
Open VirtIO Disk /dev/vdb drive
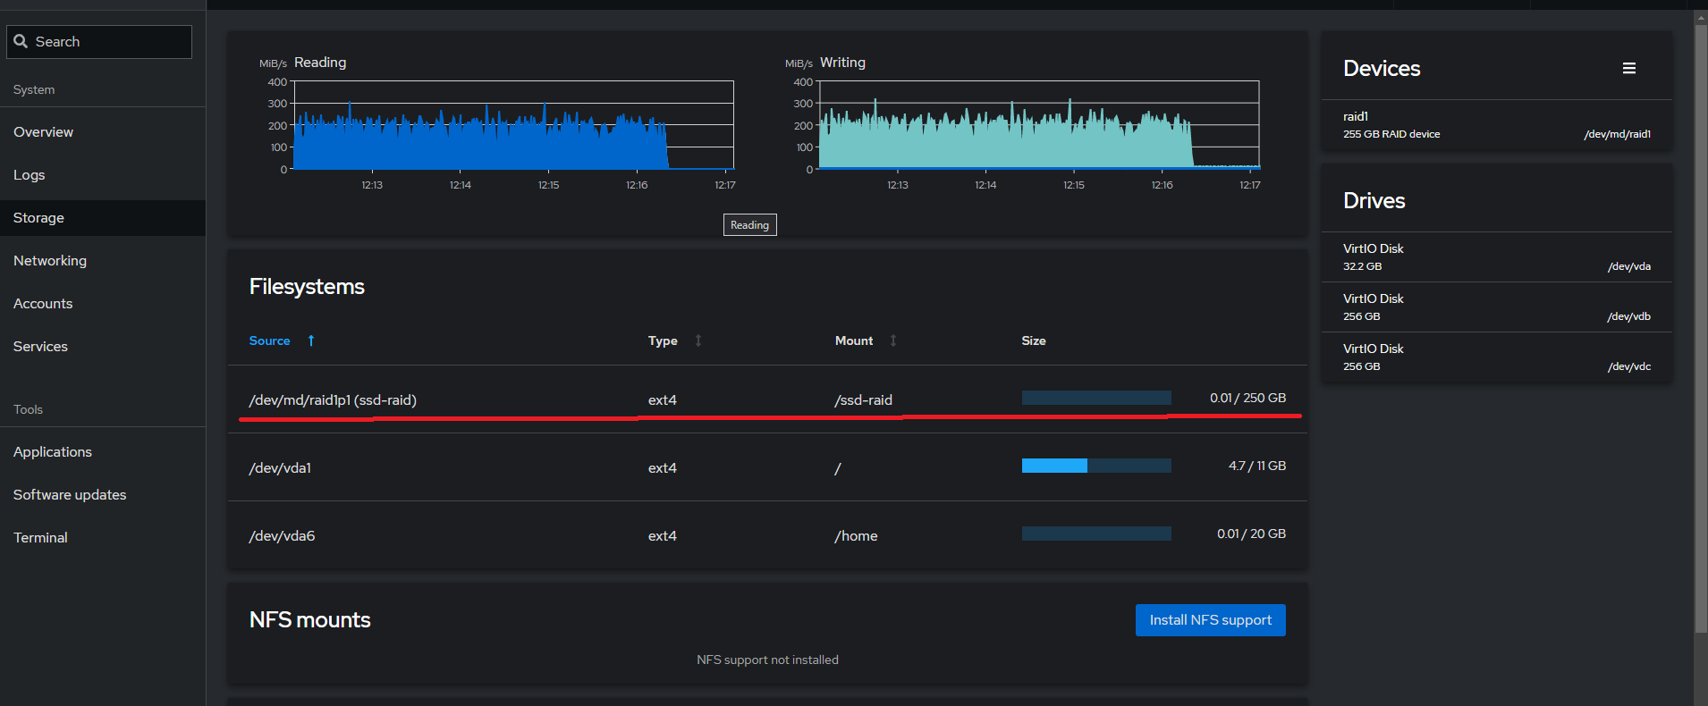[1496, 307]
